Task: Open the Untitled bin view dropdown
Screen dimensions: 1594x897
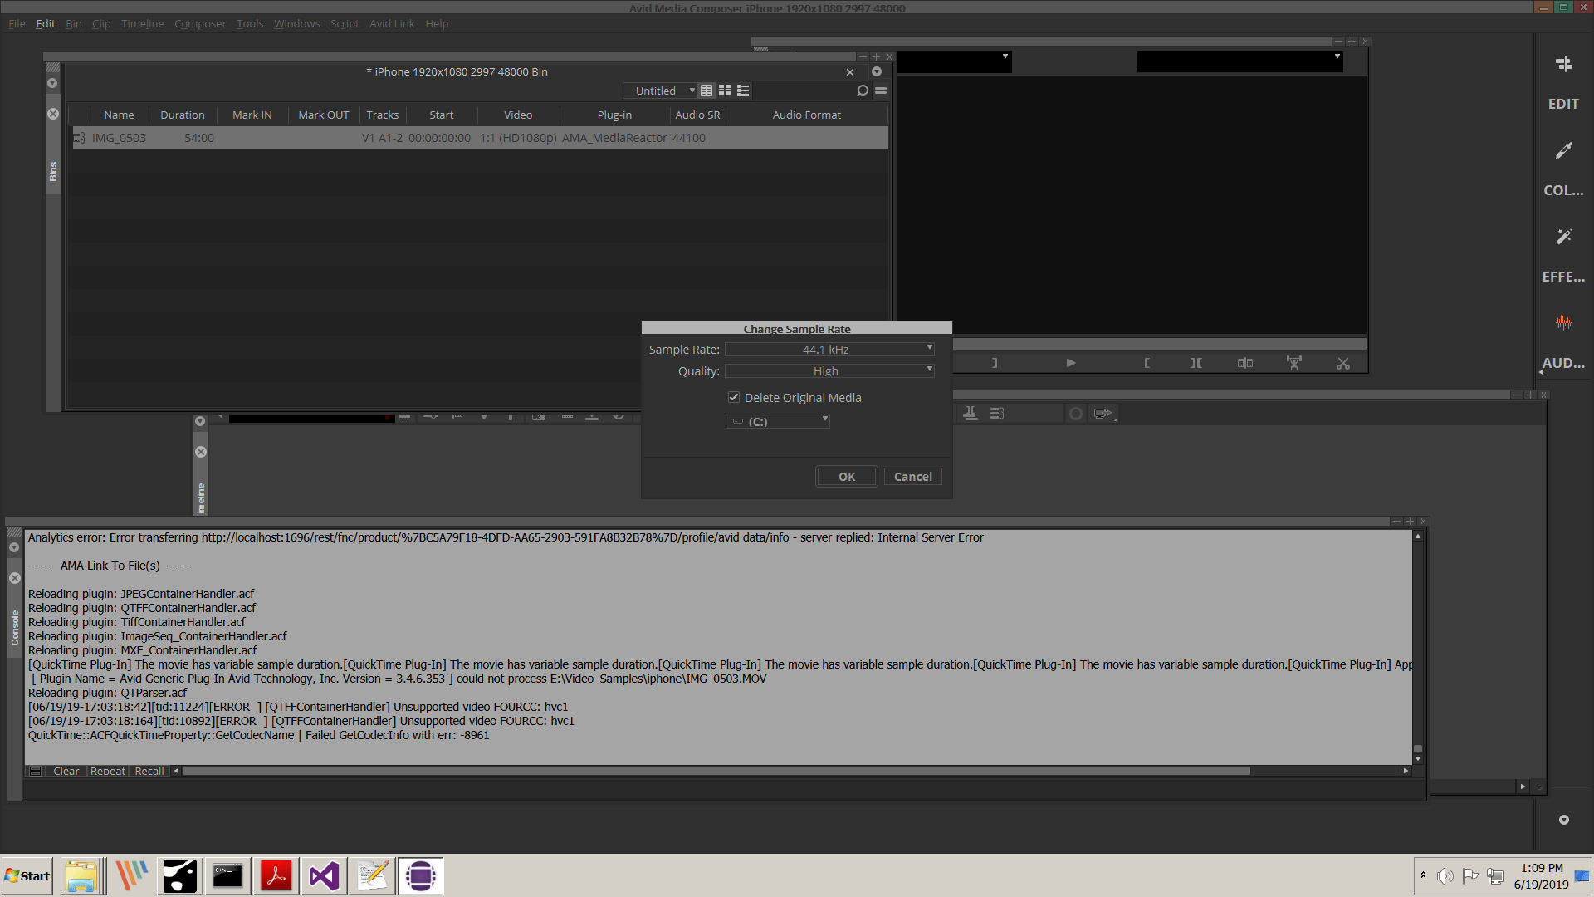Action: [x=659, y=91]
